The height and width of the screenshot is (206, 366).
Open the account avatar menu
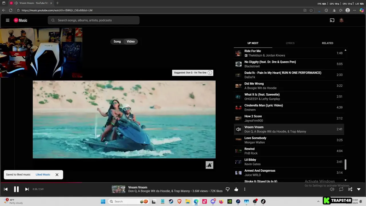(x=341, y=20)
